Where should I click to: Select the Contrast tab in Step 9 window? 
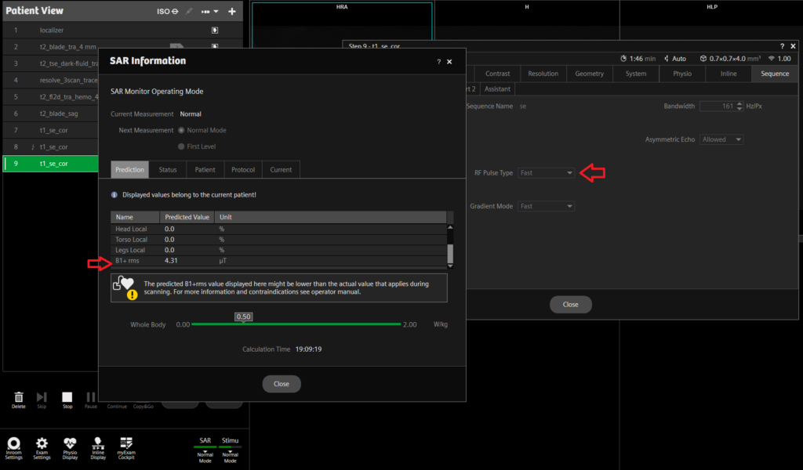497,74
